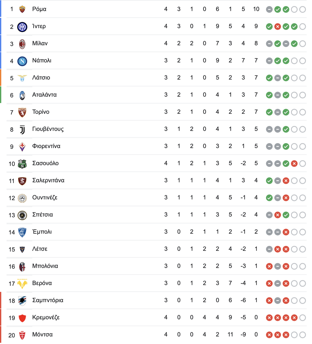Click the AC Milan crest icon

[x=22, y=44]
